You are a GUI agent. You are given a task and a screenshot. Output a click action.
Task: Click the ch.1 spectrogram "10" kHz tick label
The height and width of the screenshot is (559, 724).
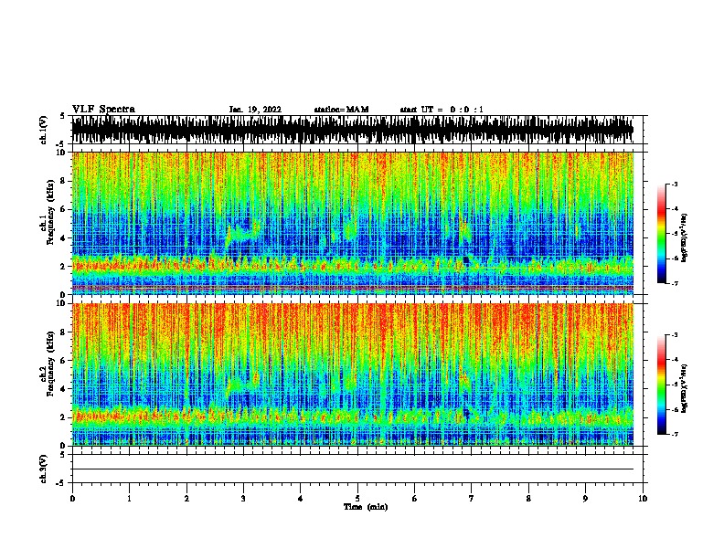click(x=62, y=153)
